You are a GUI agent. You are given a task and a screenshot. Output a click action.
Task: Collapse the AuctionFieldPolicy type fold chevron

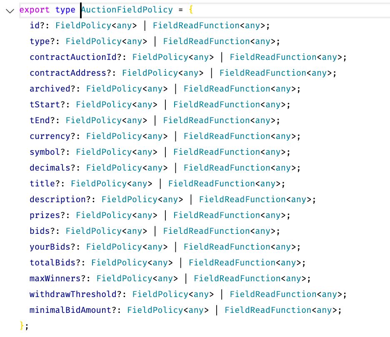point(10,11)
